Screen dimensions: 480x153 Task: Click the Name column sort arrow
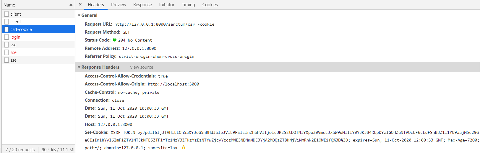71,5
